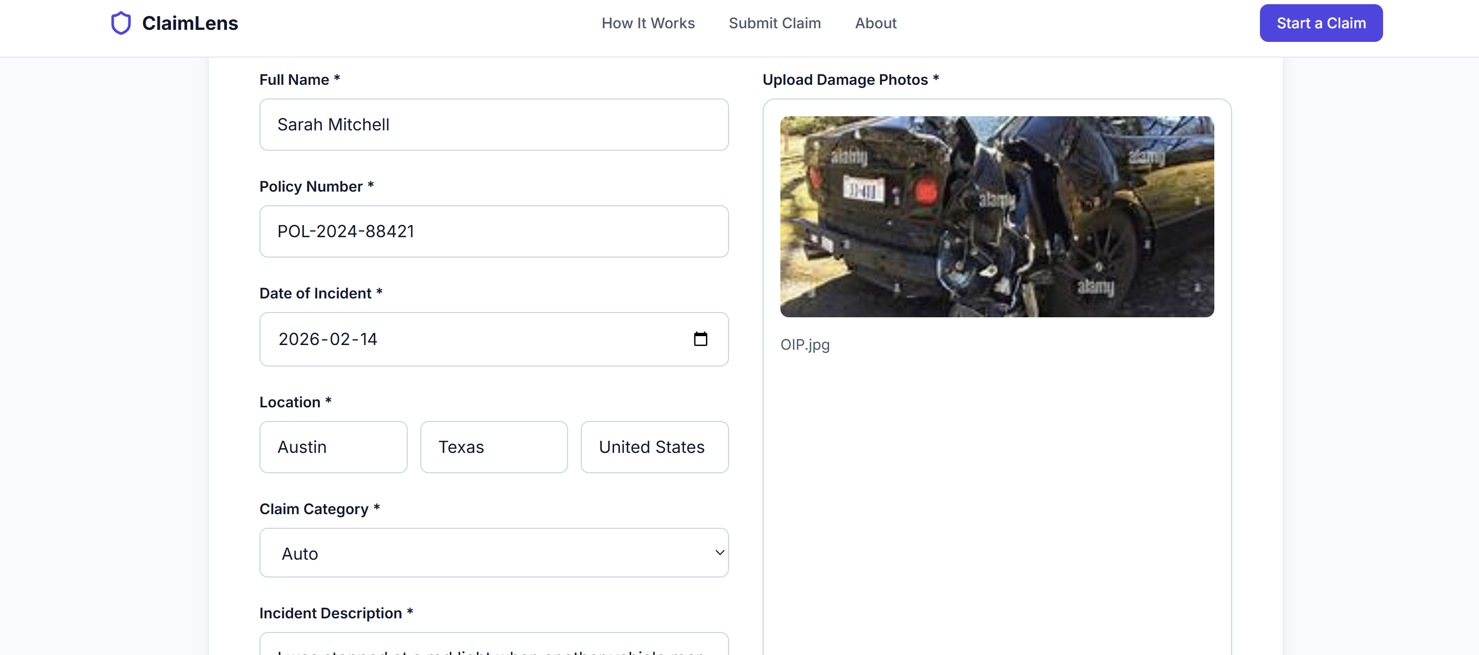Edit the Texas state field

click(494, 447)
